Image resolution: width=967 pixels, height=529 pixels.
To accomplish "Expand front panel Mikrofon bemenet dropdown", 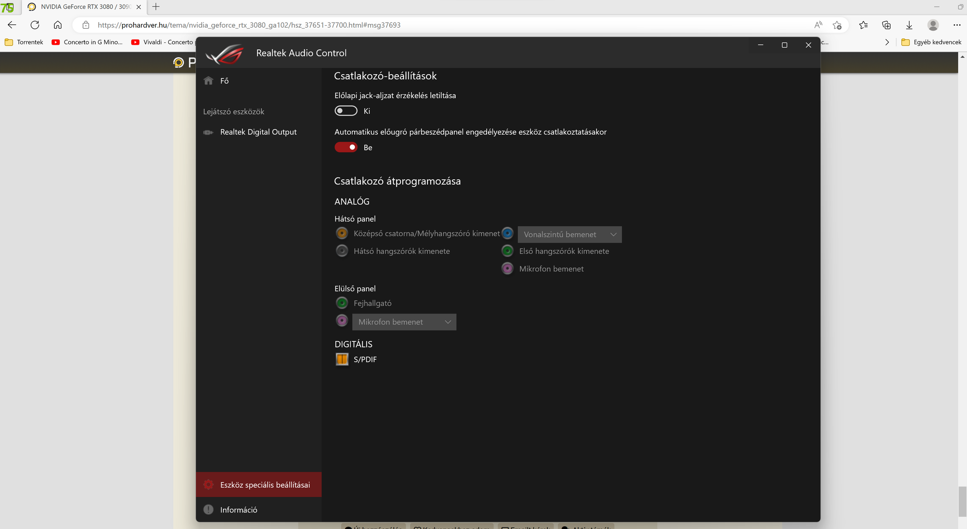I will (404, 322).
